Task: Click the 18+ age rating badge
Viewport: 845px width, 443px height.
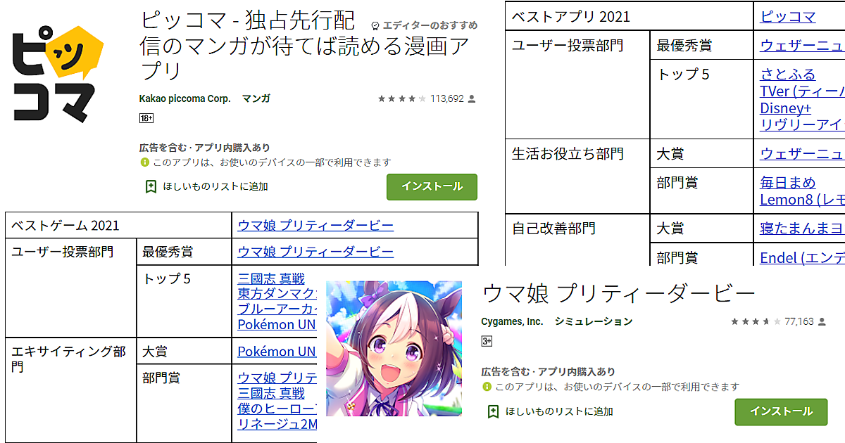Action: coord(146,118)
